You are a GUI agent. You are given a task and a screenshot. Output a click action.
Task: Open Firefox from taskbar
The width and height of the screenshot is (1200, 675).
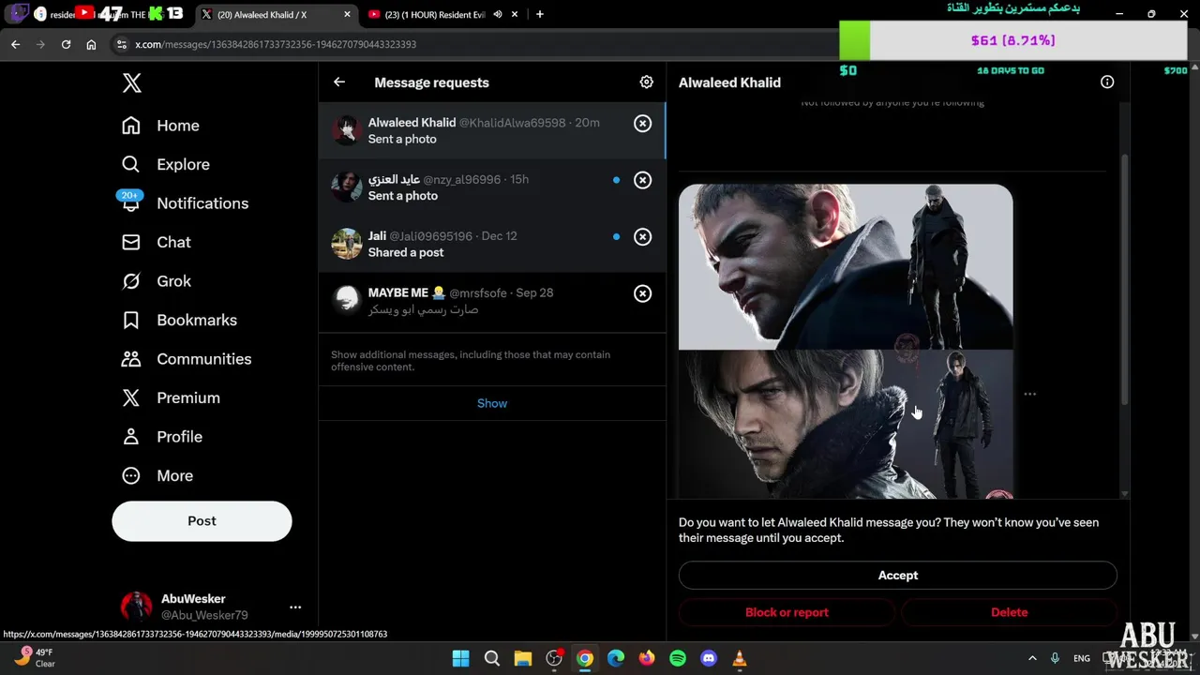[x=647, y=658]
